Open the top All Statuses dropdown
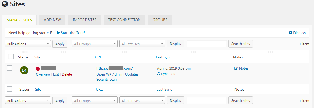 click(142, 44)
